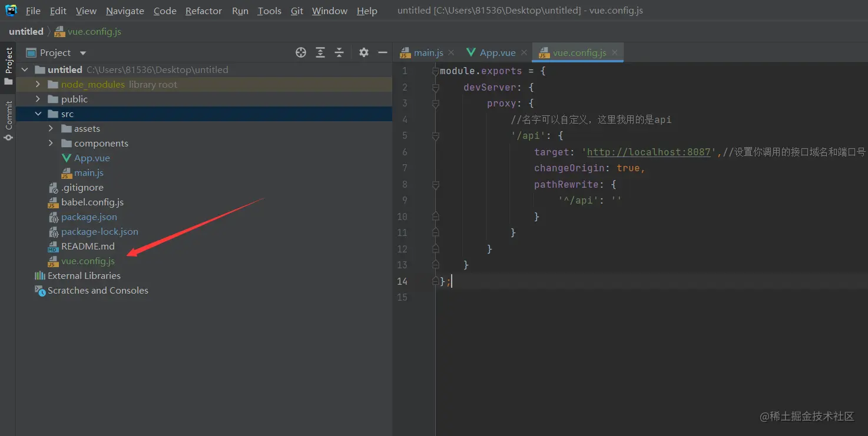The height and width of the screenshot is (436, 868).
Task: Expand the components folder
Action: (51, 143)
